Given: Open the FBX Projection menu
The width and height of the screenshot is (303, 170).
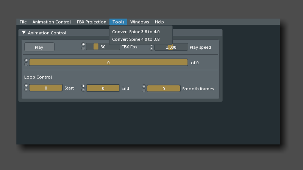Looking at the screenshot, I should 91,22.
